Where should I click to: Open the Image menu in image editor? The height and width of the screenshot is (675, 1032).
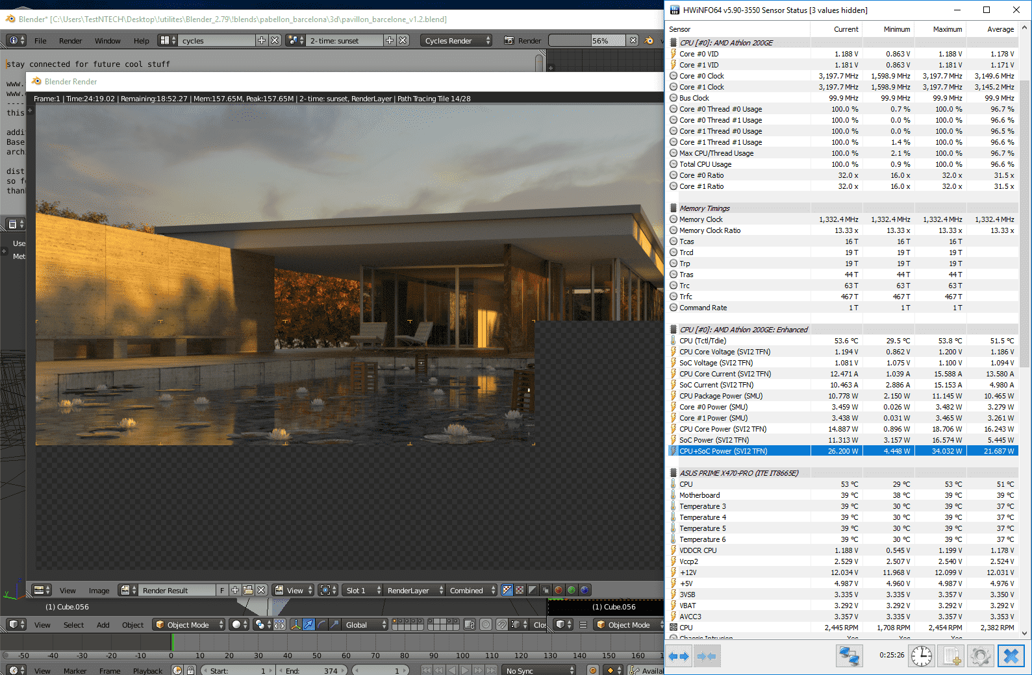click(99, 590)
